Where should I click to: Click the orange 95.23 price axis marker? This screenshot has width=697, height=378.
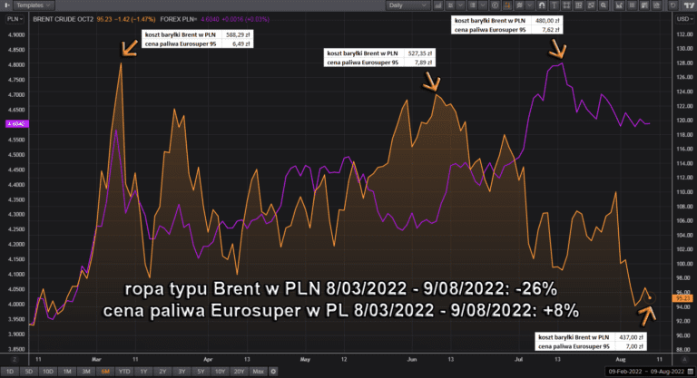coord(682,296)
